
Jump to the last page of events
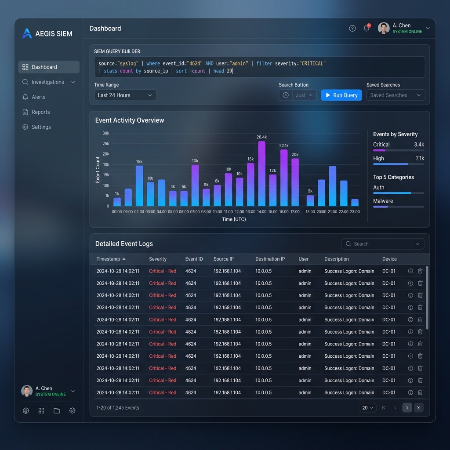click(419, 408)
